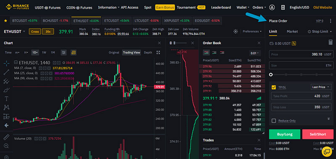
Task: Show both bids and asks order book view
Action: click(x=207, y=52)
